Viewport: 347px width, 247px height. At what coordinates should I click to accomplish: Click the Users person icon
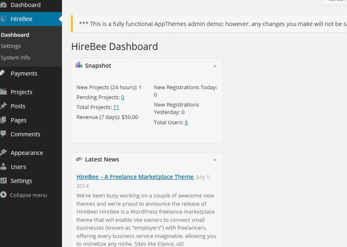[x=3, y=166]
